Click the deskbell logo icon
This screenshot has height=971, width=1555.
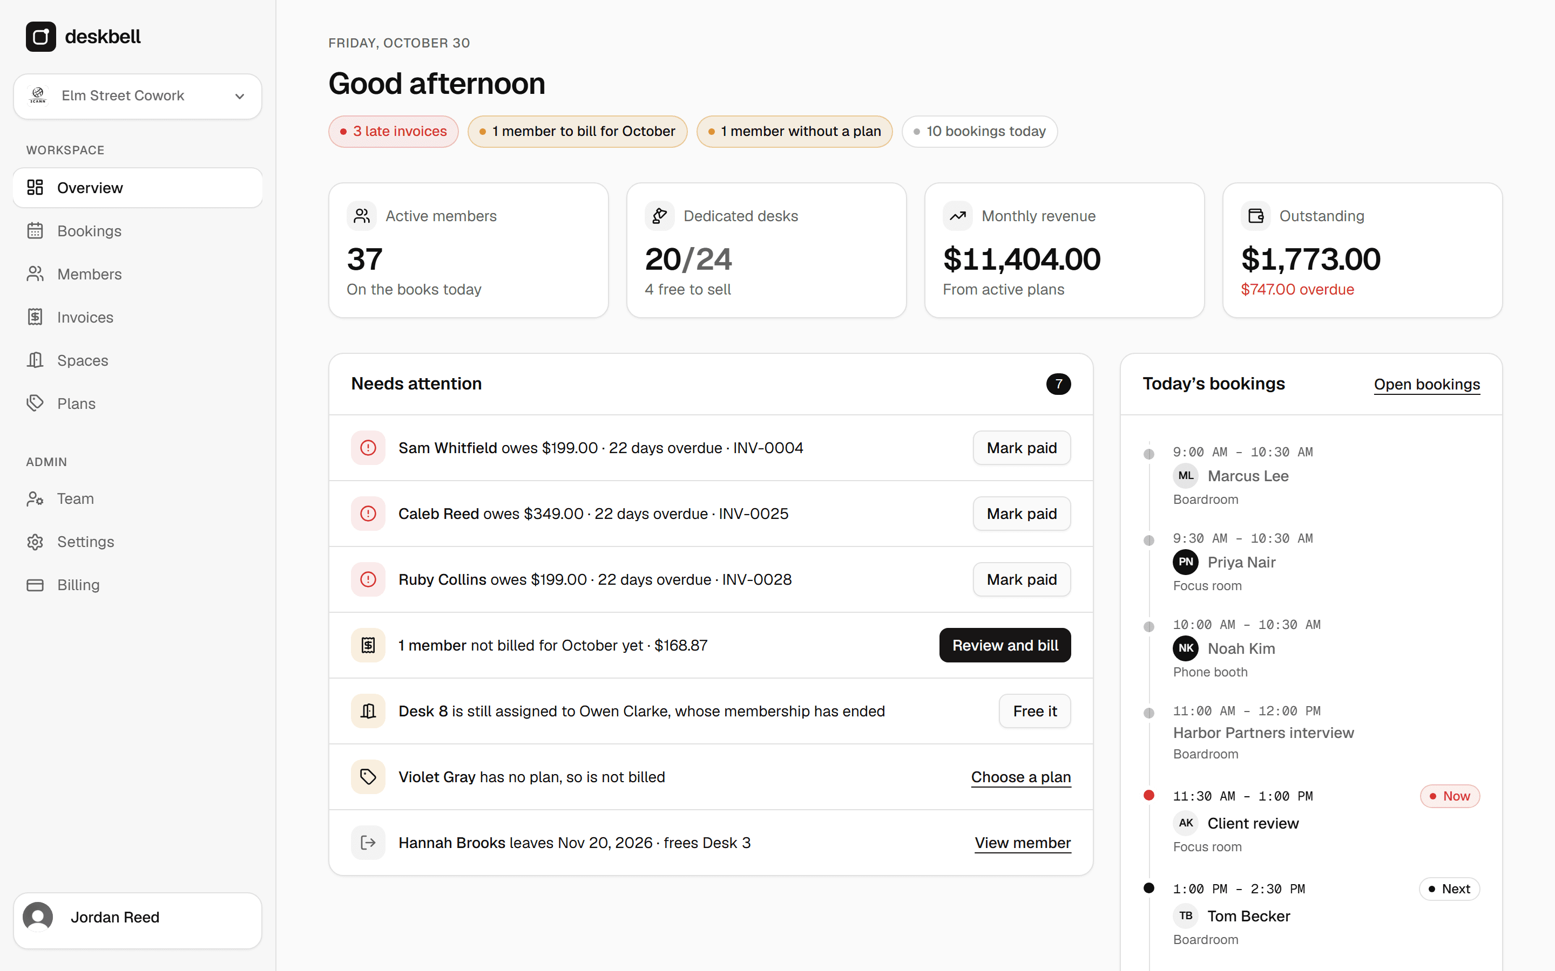[40, 37]
